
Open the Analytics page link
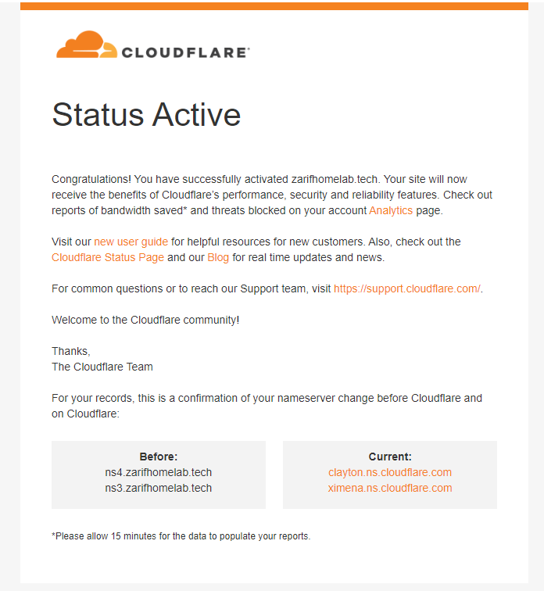(391, 210)
